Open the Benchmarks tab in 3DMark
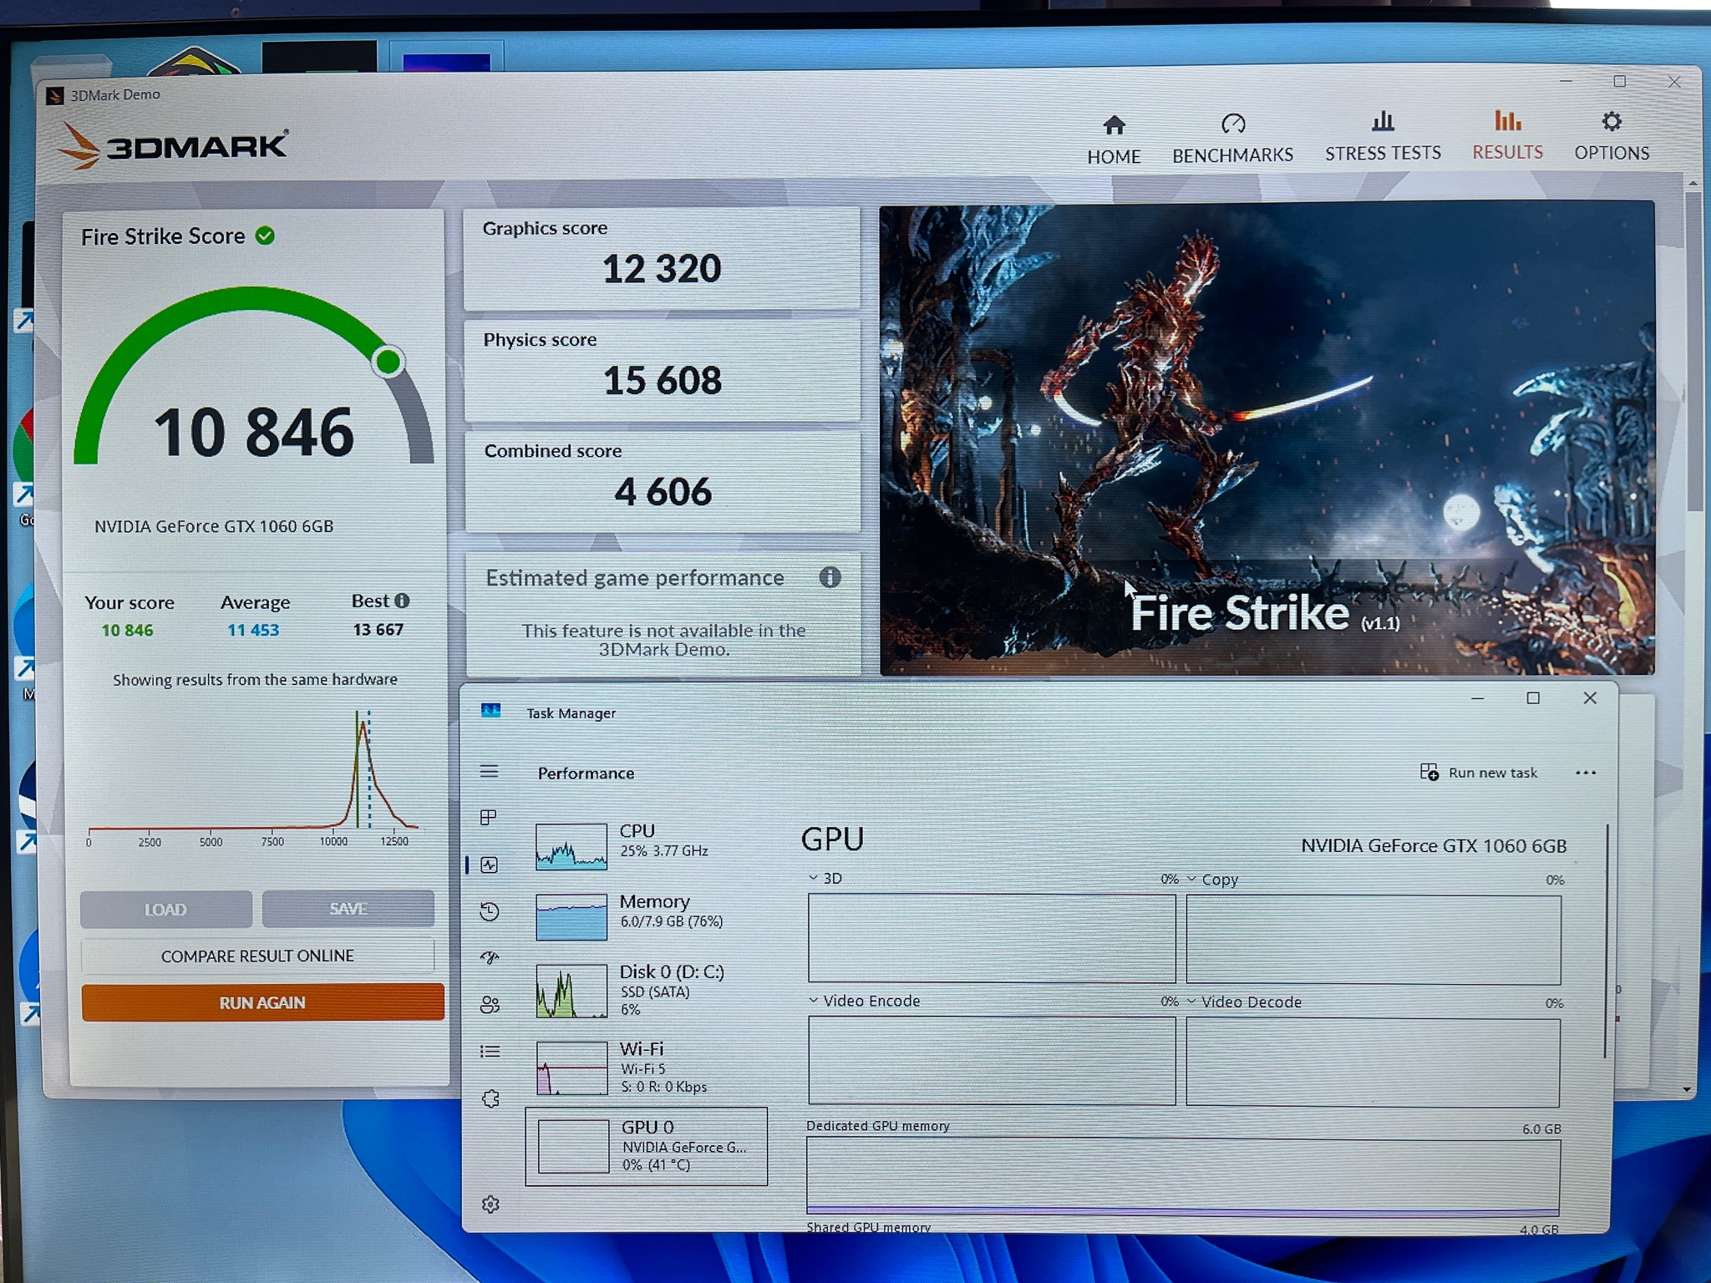The width and height of the screenshot is (1711, 1283). pyautogui.click(x=1232, y=139)
